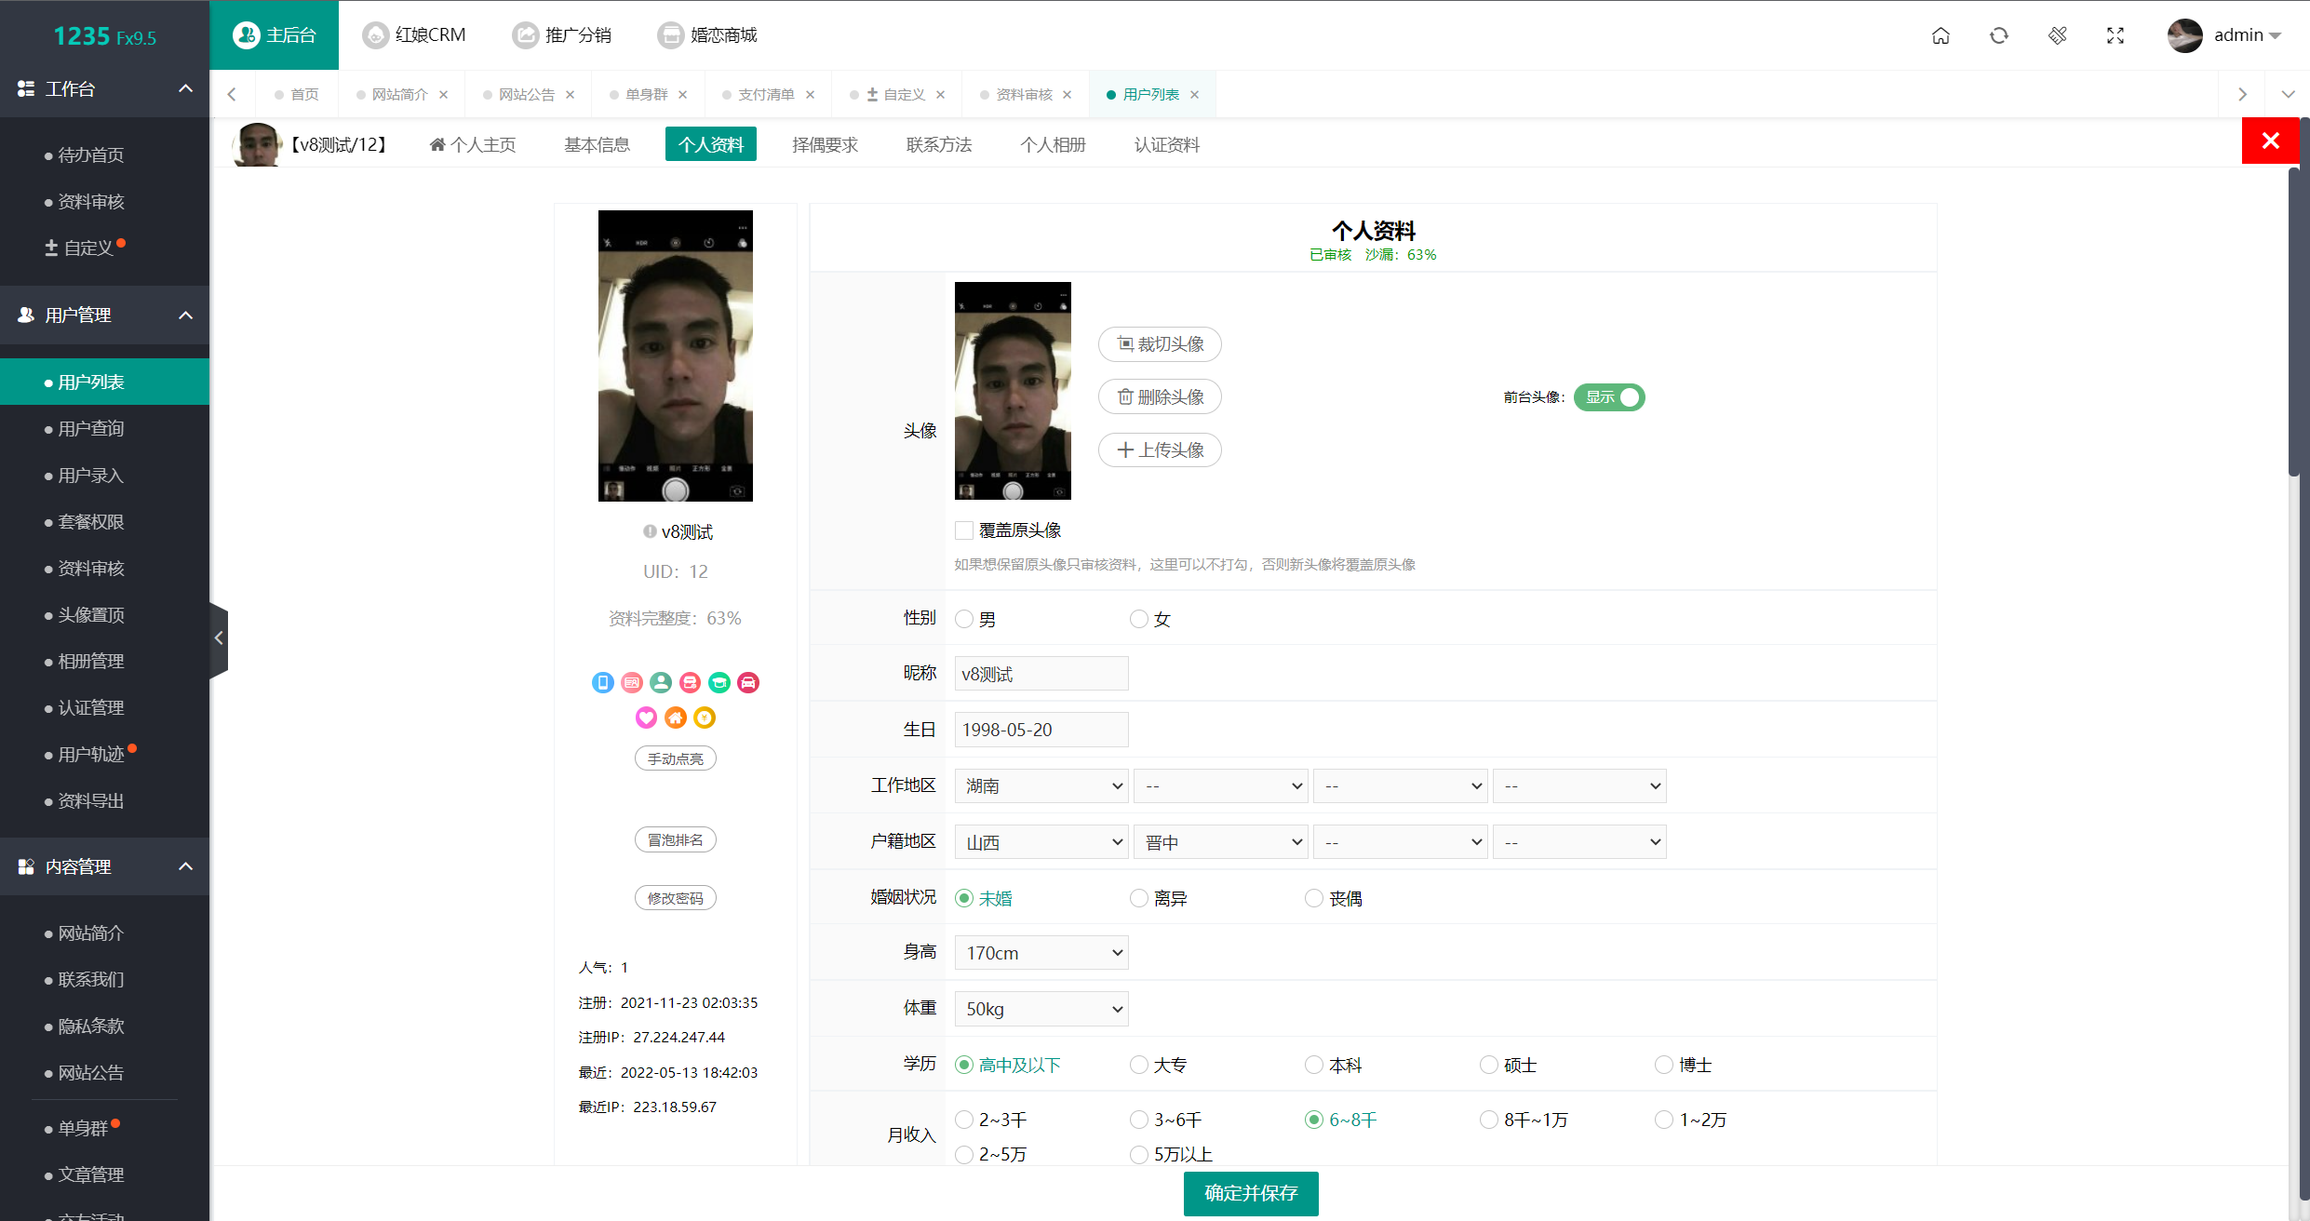2310x1221 pixels.
Task: Click the 推广分销 navigation icon
Action: tap(526, 34)
